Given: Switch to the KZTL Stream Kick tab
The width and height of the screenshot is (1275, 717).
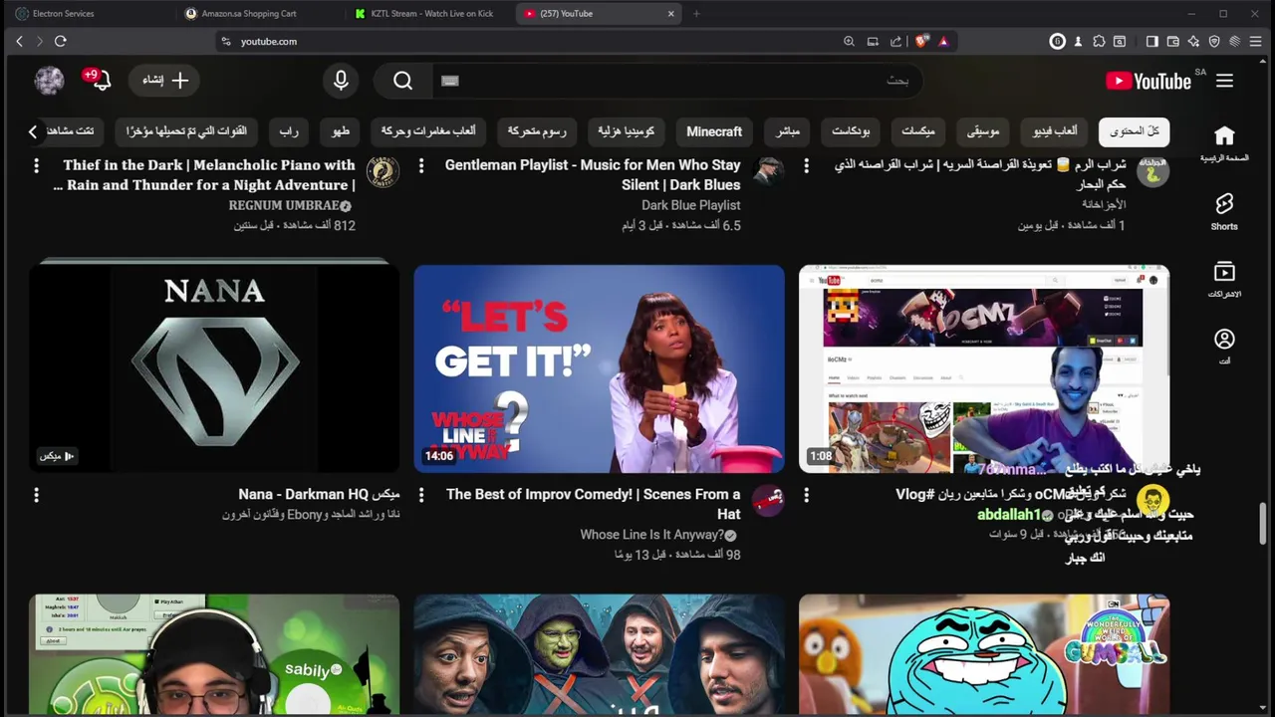Looking at the screenshot, I should pyautogui.click(x=430, y=14).
